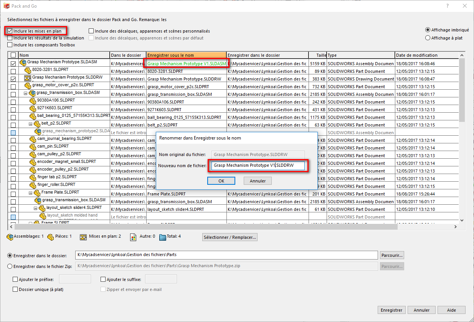Enable décalques, apparences et scènes personnalisés
474x322 pixels.
pos(91,31)
